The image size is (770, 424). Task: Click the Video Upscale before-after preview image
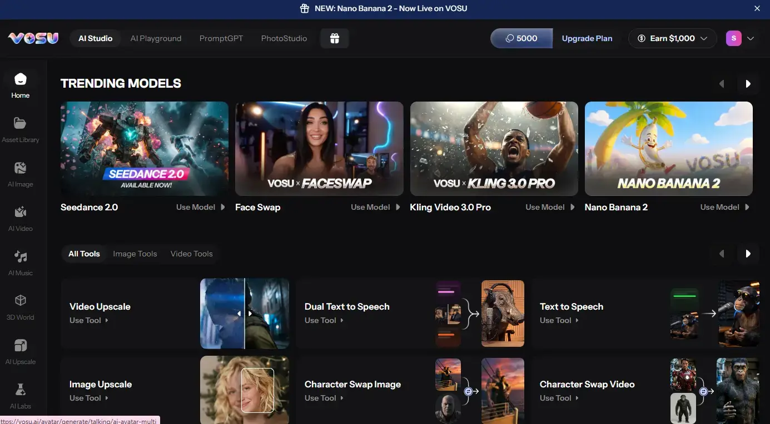pos(245,314)
